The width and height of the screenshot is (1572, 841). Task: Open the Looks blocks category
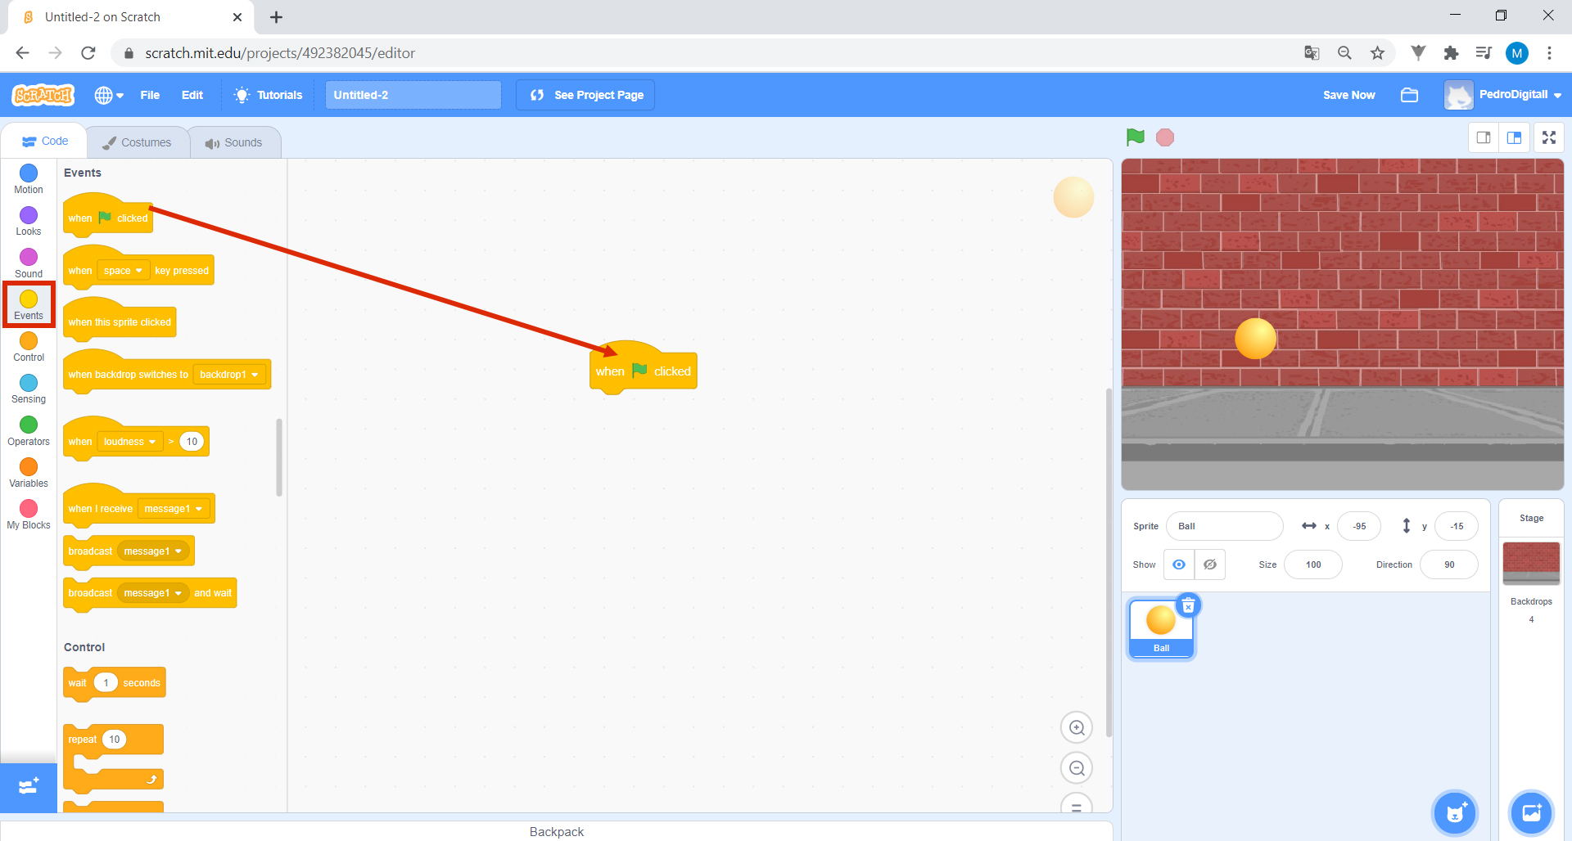tap(29, 221)
